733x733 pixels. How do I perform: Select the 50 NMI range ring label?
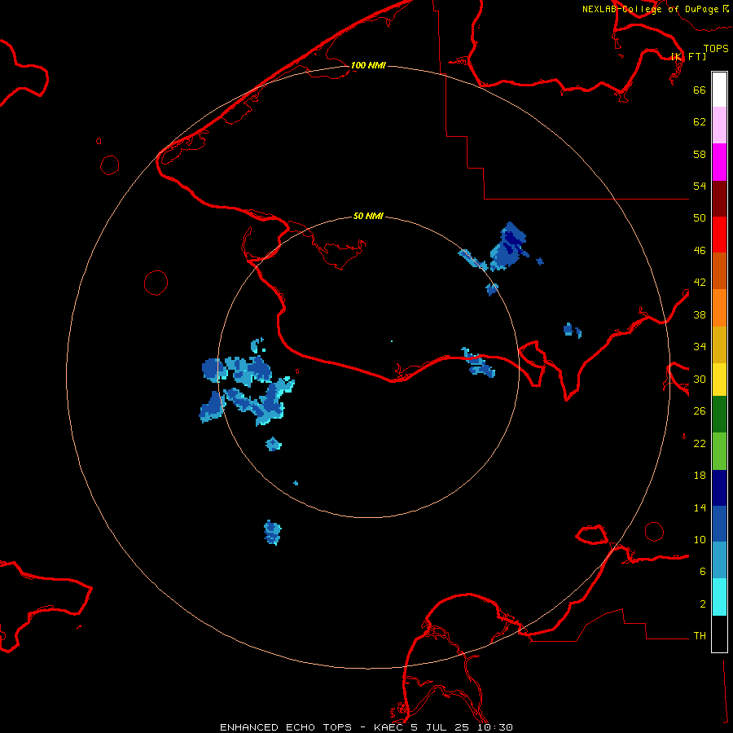point(368,216)
